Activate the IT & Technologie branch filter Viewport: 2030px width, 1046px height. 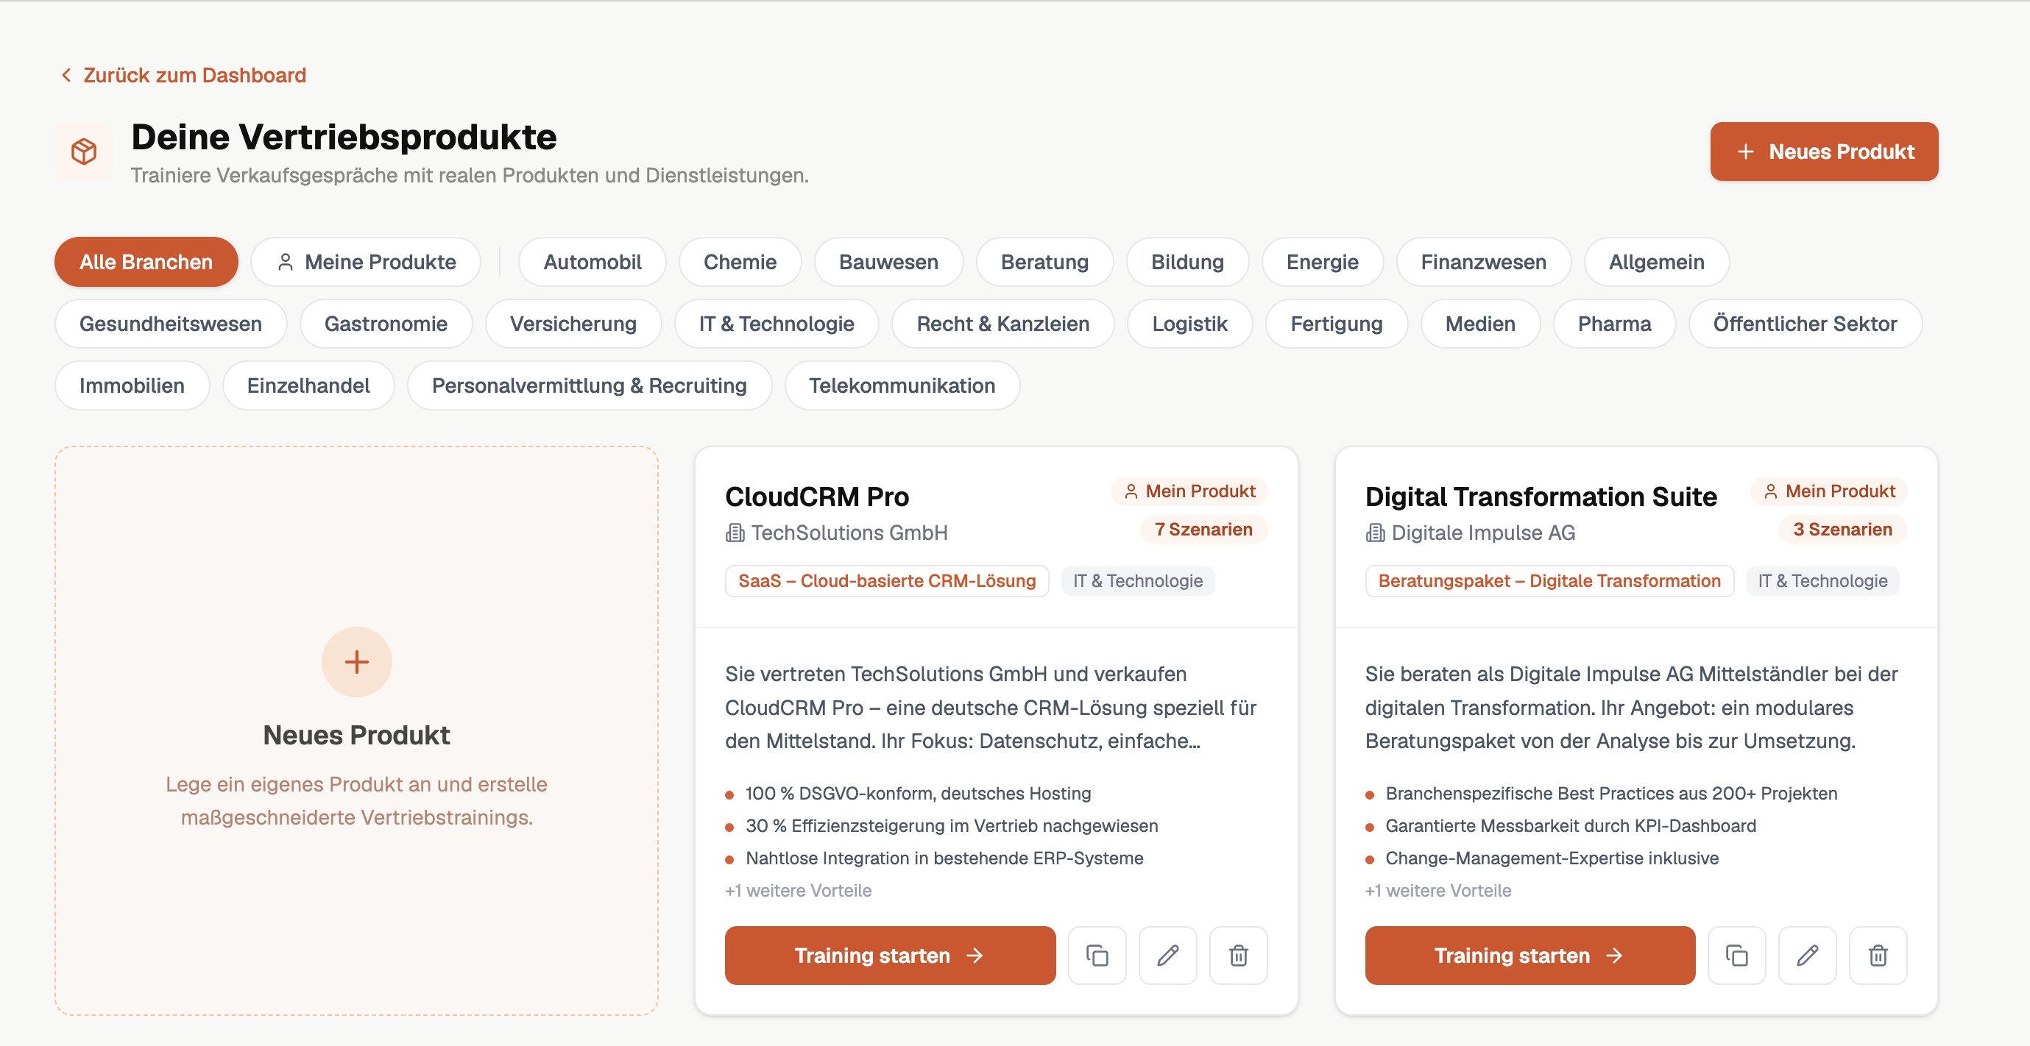point(776,323)
